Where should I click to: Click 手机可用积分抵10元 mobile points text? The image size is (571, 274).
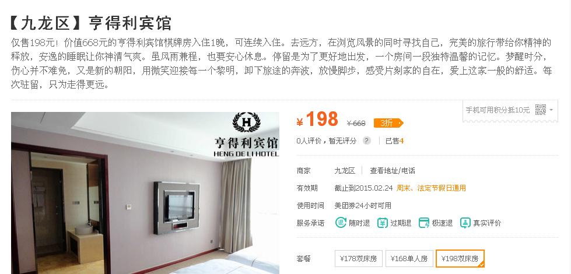point(498,110)
